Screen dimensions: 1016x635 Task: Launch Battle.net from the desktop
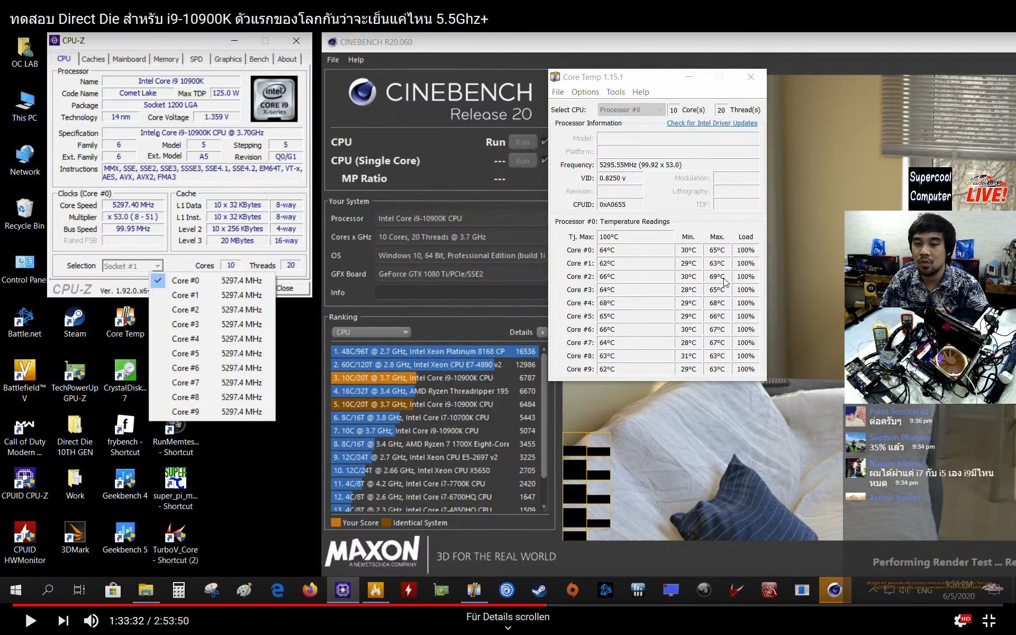pyautogui.click(x=24, y=322)
